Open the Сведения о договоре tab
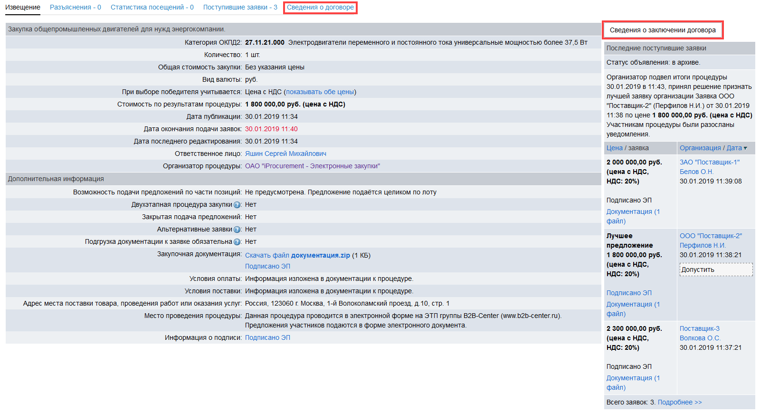Screen dimensions: 760x414 (x=320, y=8)
